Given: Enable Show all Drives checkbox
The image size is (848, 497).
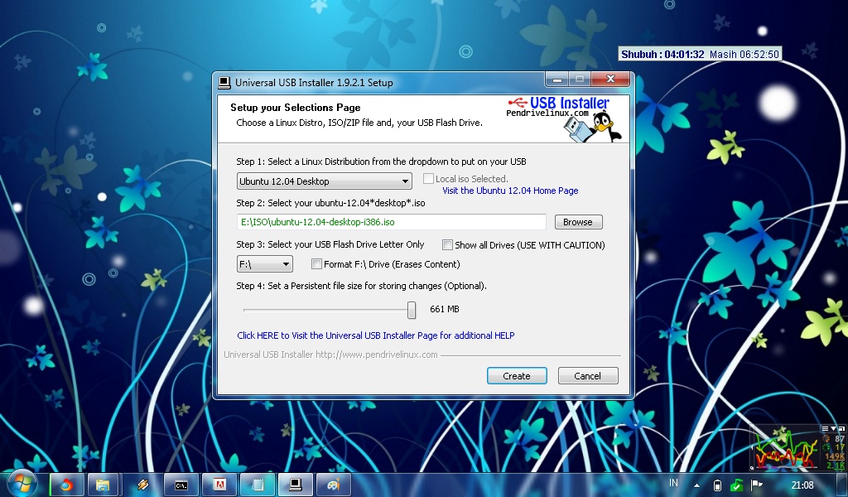Looking at the screenshot, I should (x=447, y=245).
